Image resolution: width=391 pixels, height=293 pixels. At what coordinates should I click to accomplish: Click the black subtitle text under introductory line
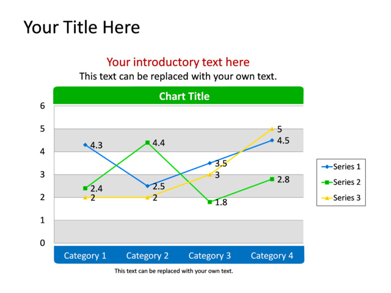point(178,76)
